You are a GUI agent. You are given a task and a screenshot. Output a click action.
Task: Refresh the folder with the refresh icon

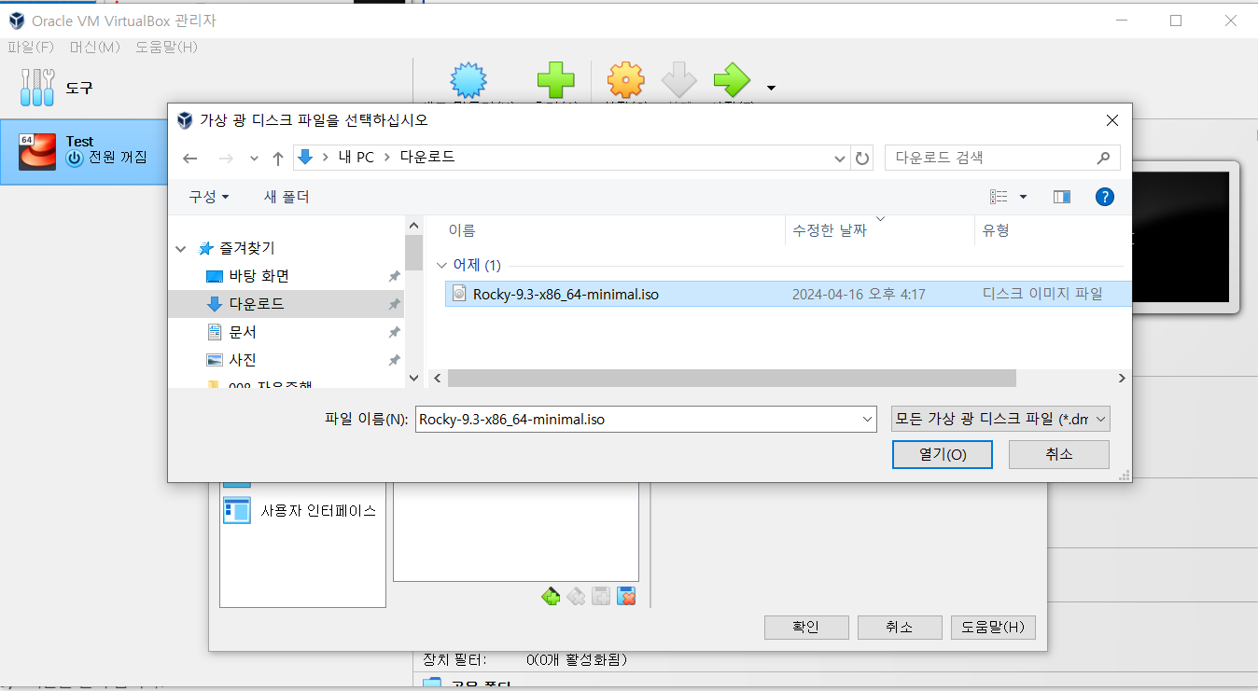(862, 159)
